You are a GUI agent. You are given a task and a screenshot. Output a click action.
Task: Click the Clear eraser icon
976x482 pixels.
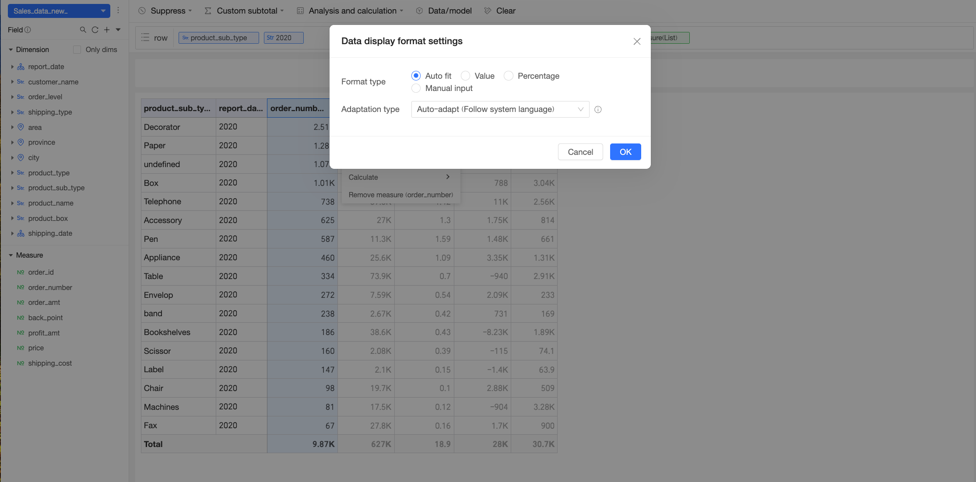click(488, 10)
